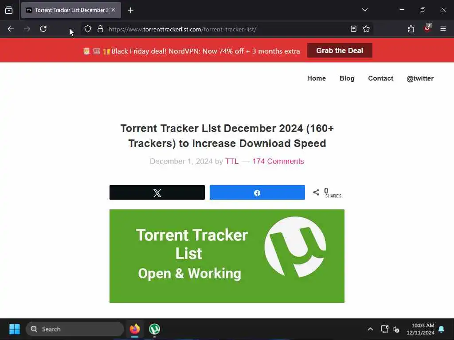Open the 174 Comments link

pos(278,161)
